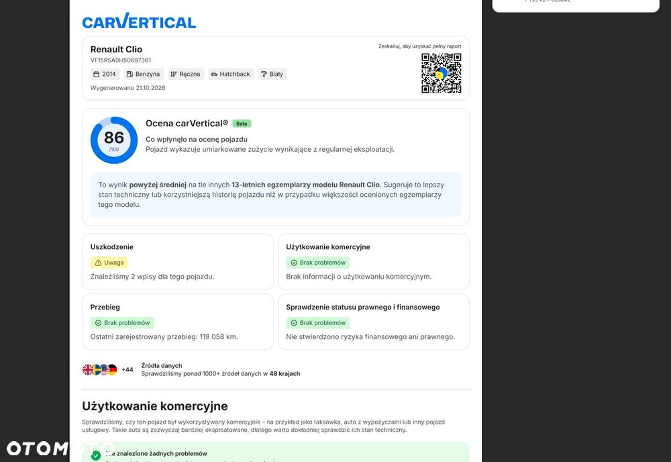The width and height of the screenshot is (671, 462).
Task: Click the '48 krajach' bold text
Action: point(285,374)
